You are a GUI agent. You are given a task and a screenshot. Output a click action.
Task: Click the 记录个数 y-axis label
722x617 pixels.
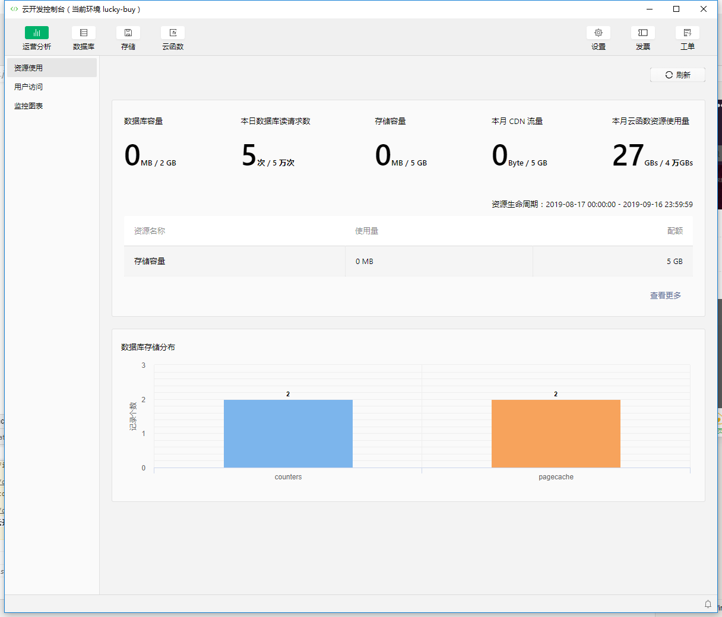[x=133, y=416]
